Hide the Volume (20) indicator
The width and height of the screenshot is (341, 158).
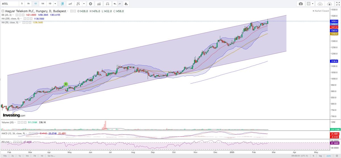(x=19, y=122)
